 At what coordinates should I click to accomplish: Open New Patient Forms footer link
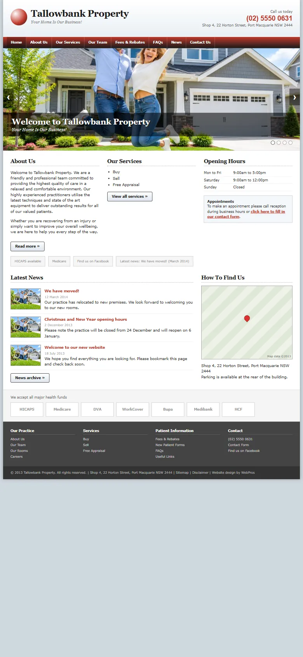[x=170, y=445]
